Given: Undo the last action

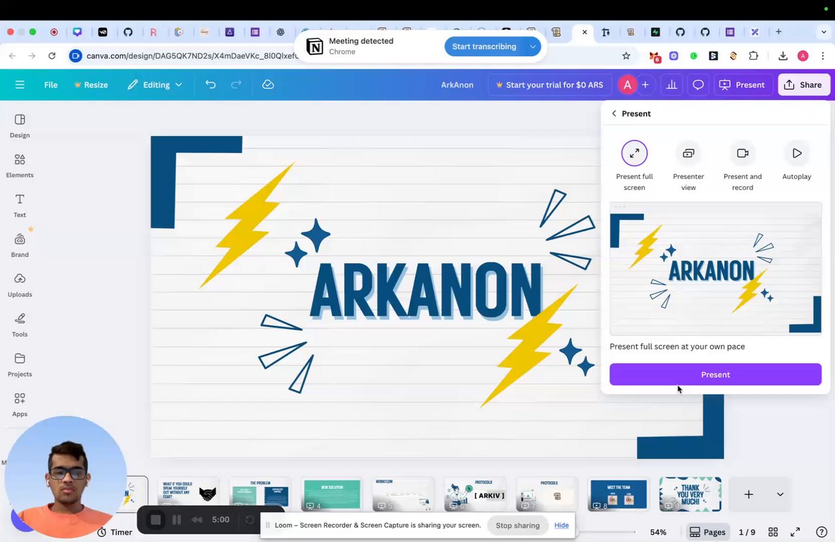Looking at the screenshot, I should click(x=210, y=85).
